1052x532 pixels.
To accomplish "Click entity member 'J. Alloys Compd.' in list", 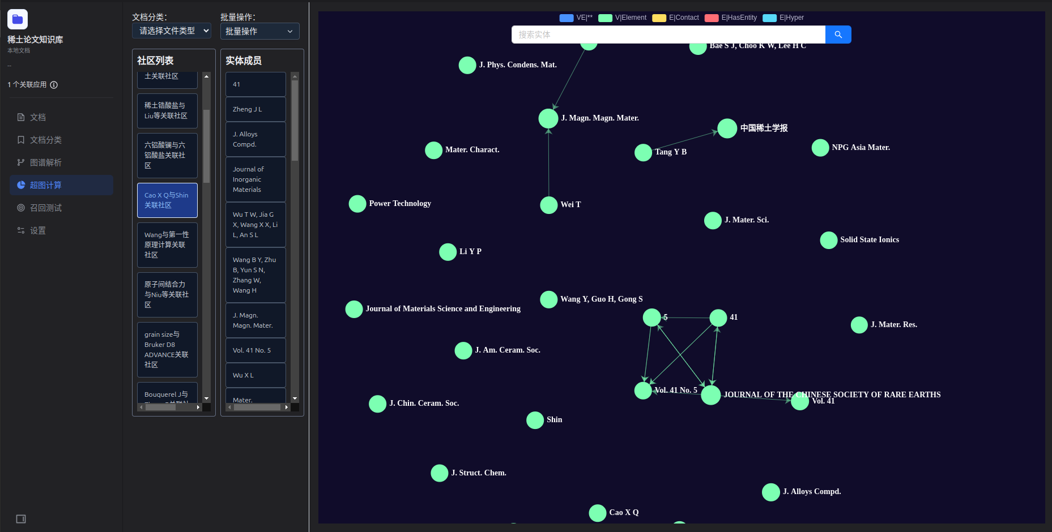I will [x=255, y=139].
